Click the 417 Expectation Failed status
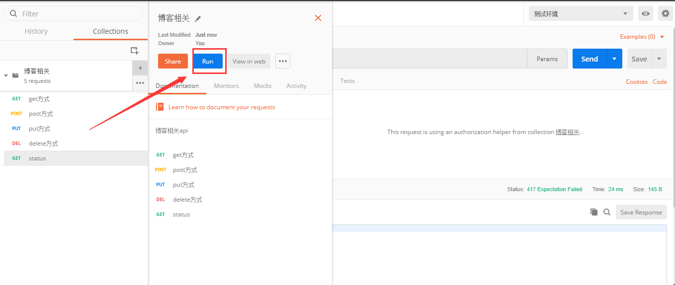Viewport: 675px width, 285px height. coord(554,189)
